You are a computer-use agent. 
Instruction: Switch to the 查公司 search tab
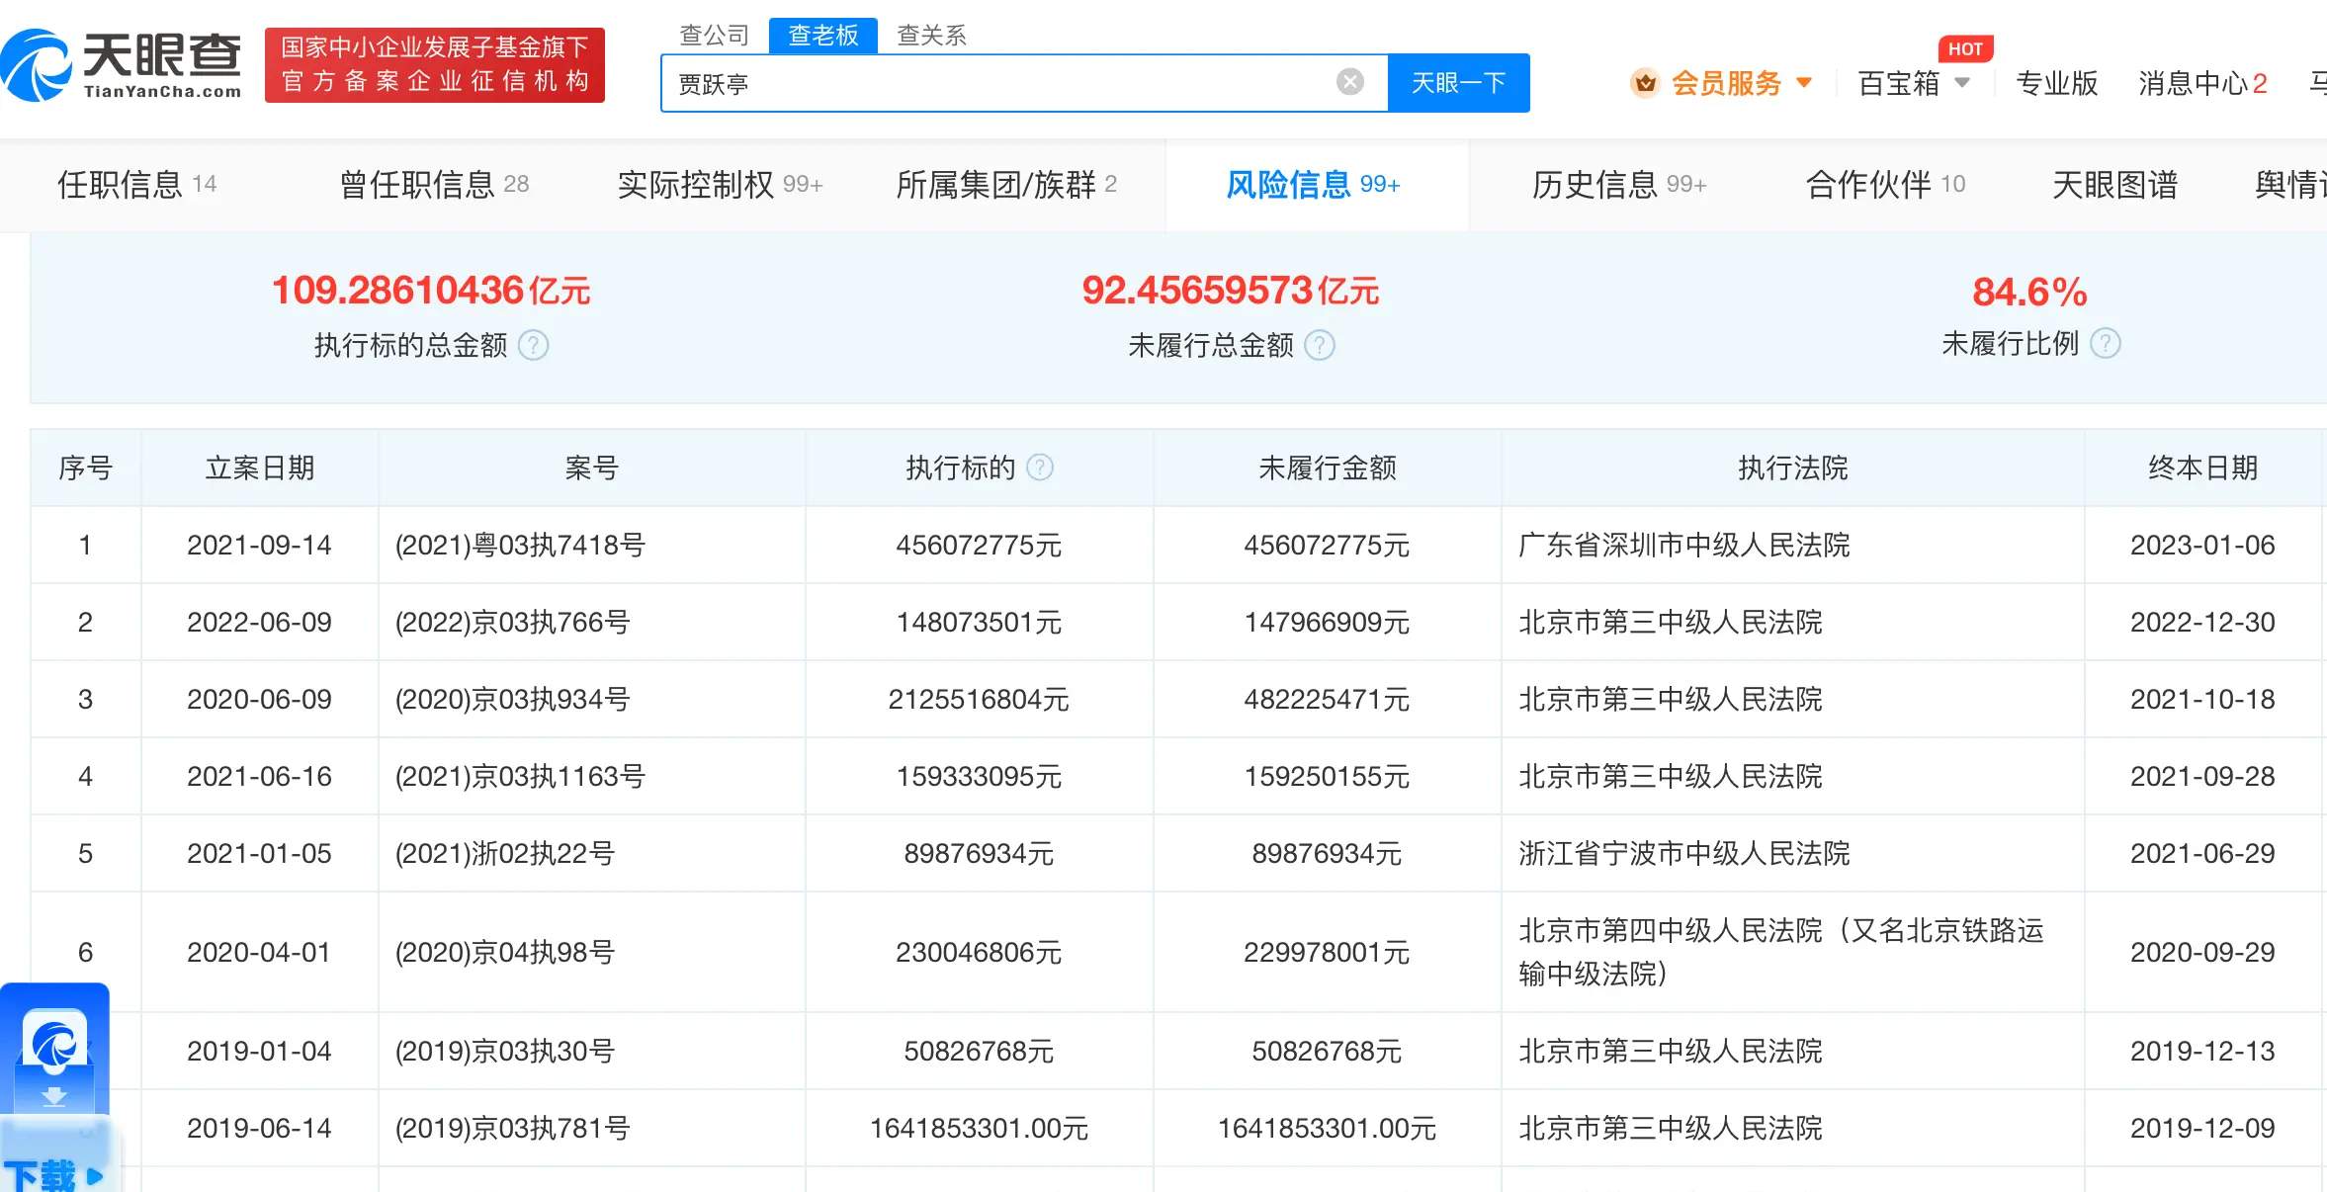pos(714,36)
